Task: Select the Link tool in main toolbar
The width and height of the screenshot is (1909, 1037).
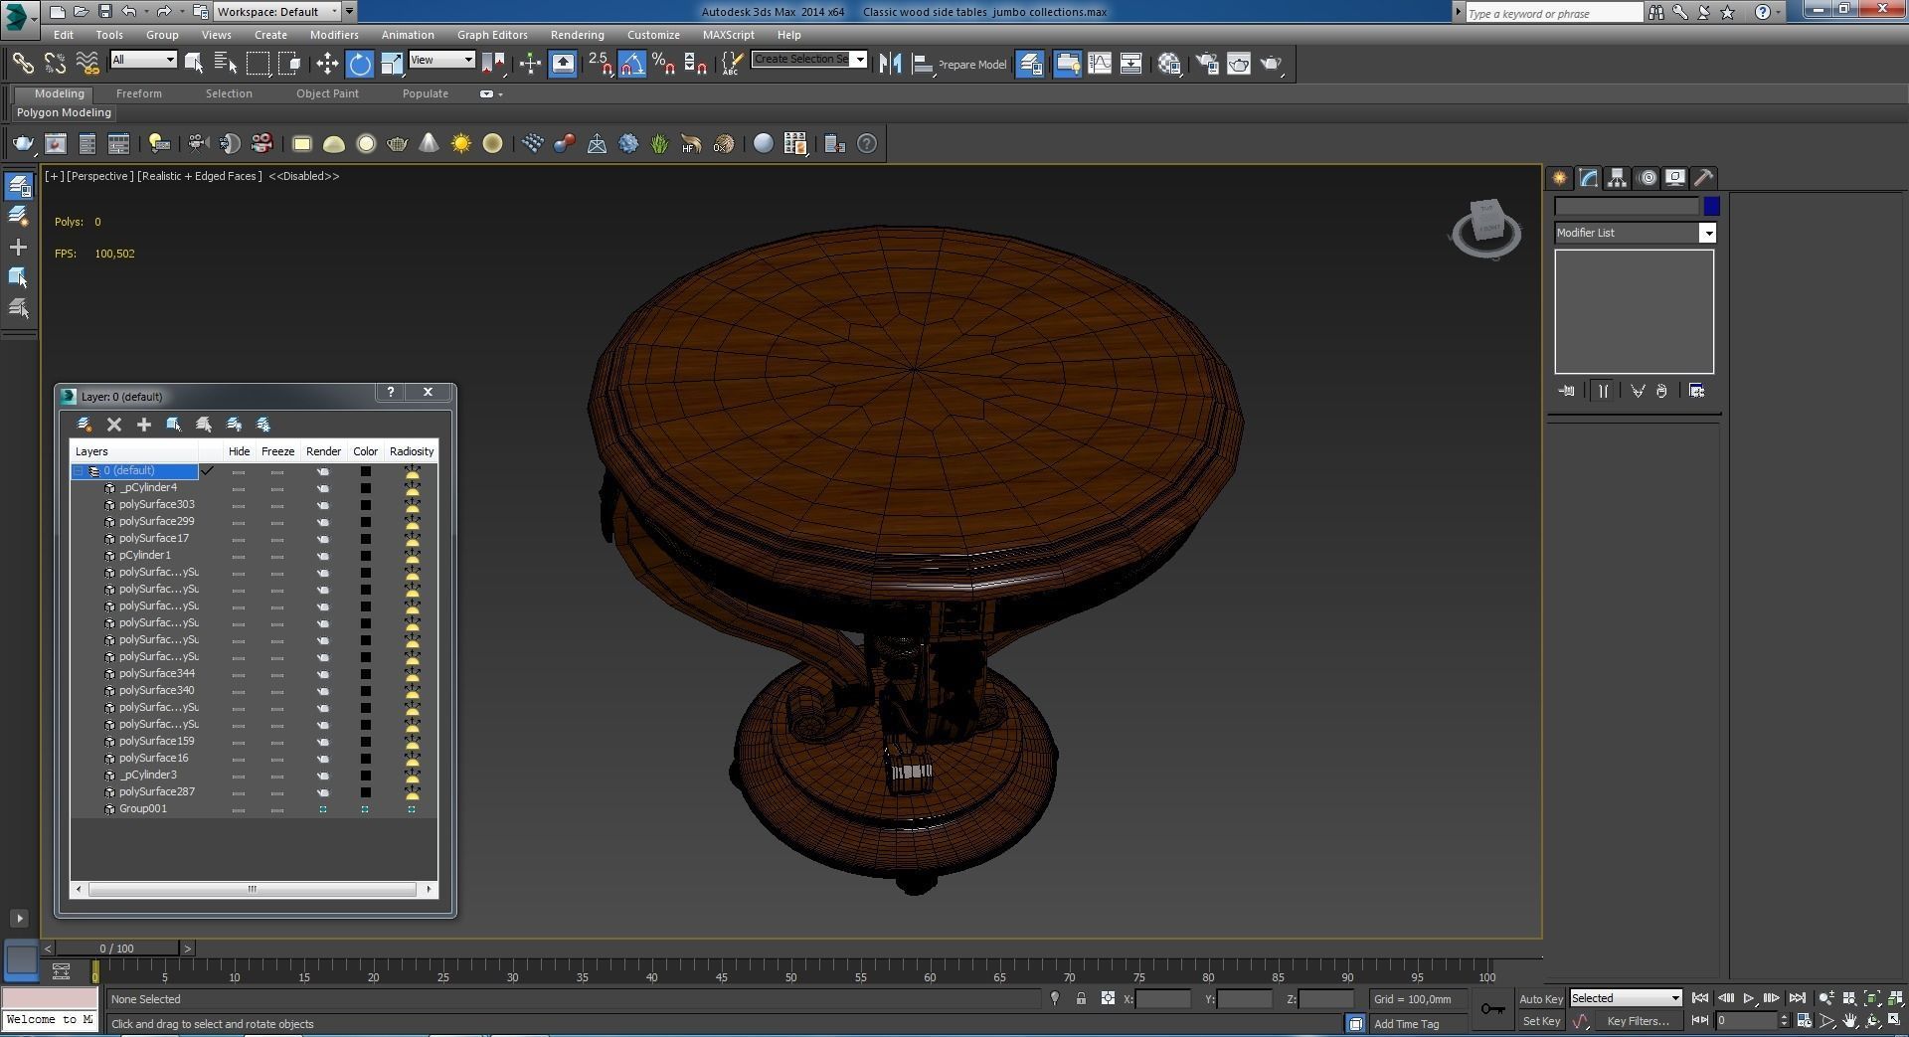Action: click(x=22, y=64)
